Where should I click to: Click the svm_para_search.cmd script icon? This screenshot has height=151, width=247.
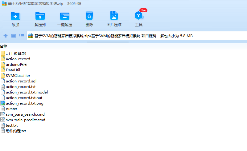coord(3,114)
